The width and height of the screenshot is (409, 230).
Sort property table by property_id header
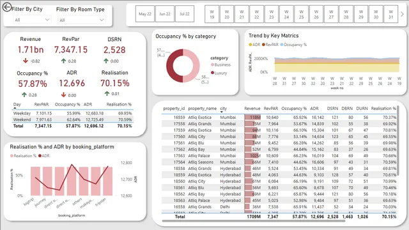pos(174,108)
